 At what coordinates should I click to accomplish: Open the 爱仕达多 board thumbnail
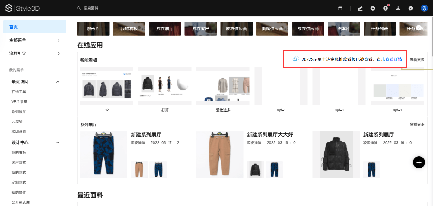[223, 86]
